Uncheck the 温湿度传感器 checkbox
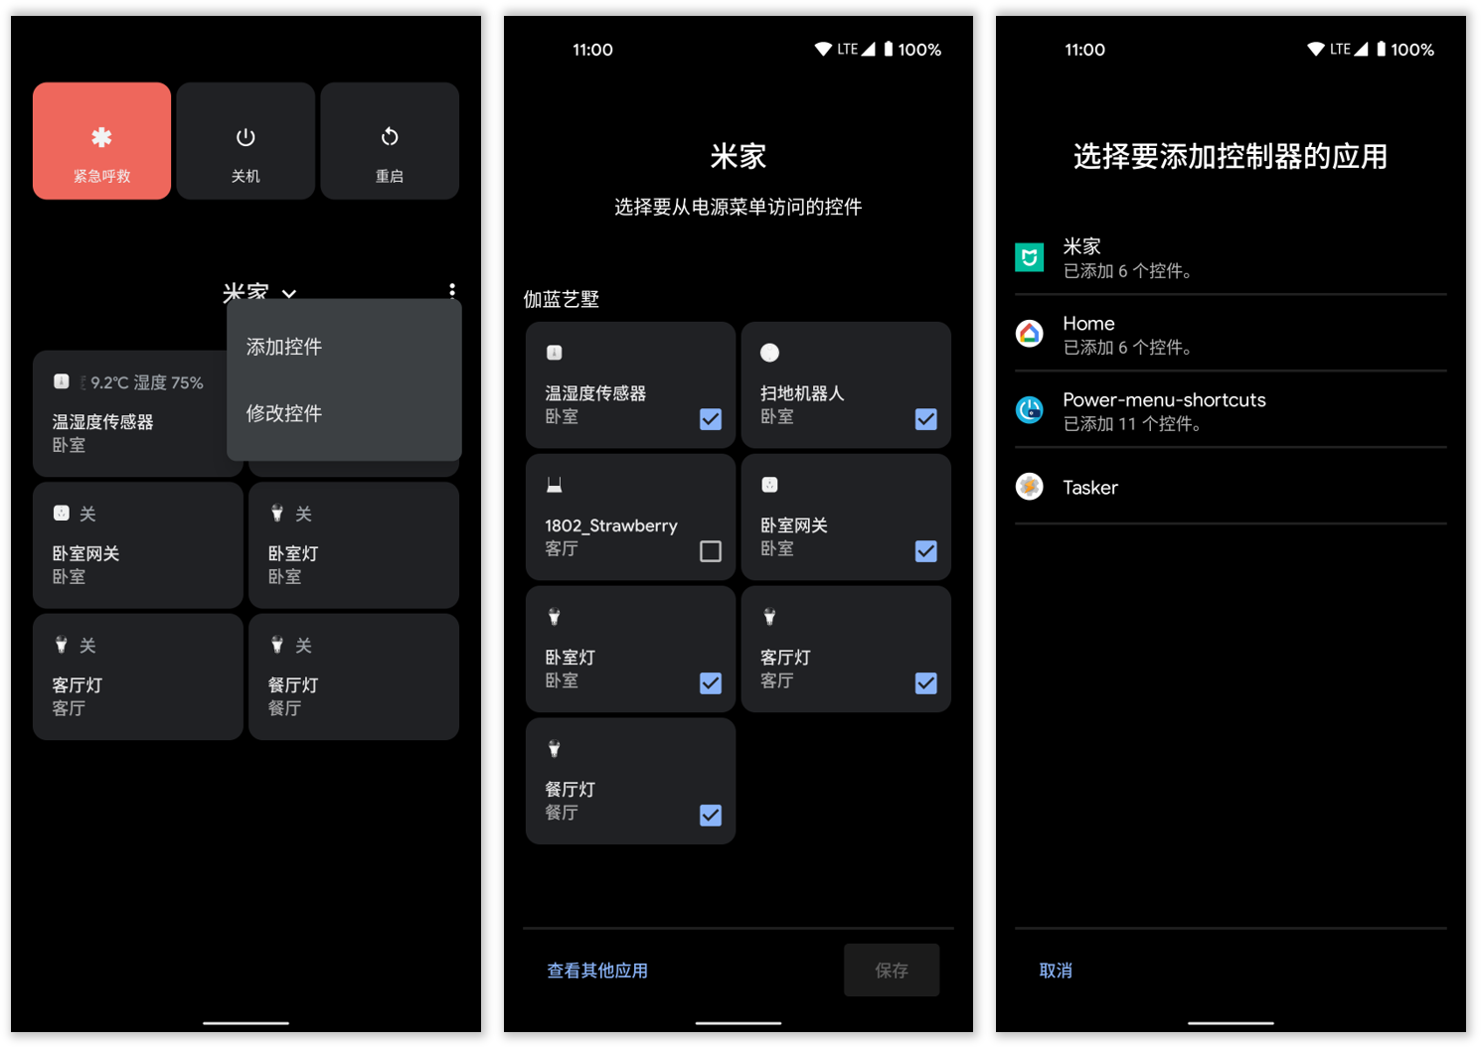 coord(711,419)
